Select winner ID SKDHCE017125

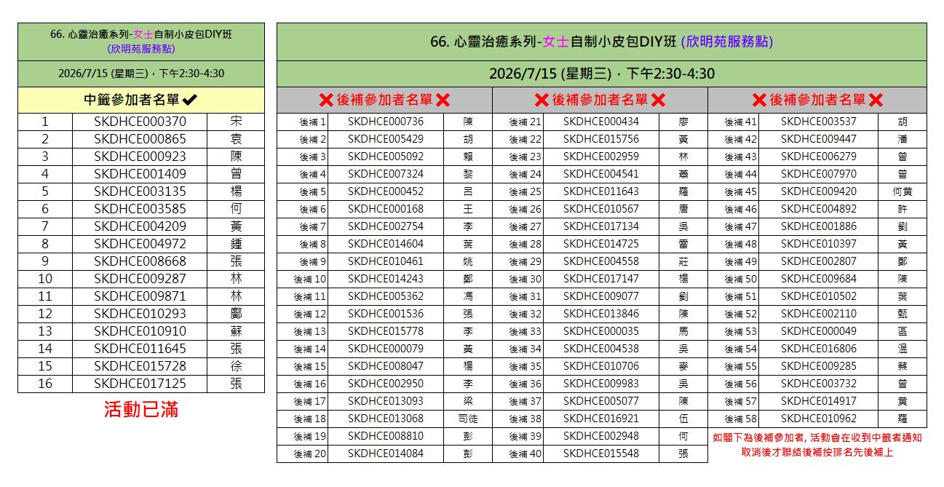140,384
